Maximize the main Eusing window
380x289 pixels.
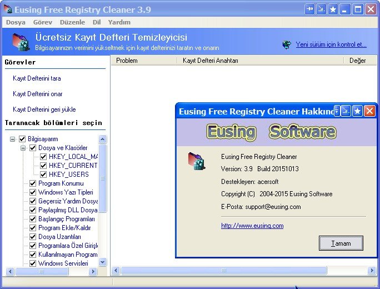click(x=358, y=9)
